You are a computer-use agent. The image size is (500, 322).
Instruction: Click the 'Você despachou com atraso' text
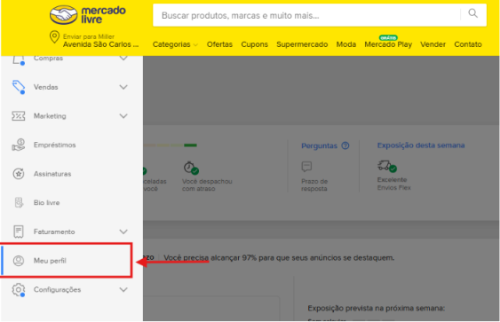(207, 185)
